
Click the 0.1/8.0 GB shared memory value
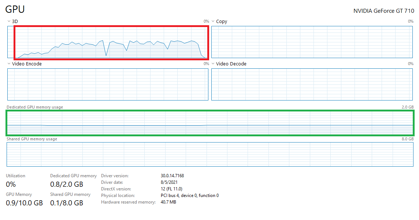pyautogui.click(x=67, y=203)
